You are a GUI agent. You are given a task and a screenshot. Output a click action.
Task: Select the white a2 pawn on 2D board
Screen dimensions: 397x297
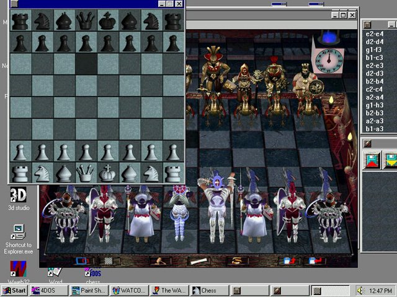(x=20, y=152)
